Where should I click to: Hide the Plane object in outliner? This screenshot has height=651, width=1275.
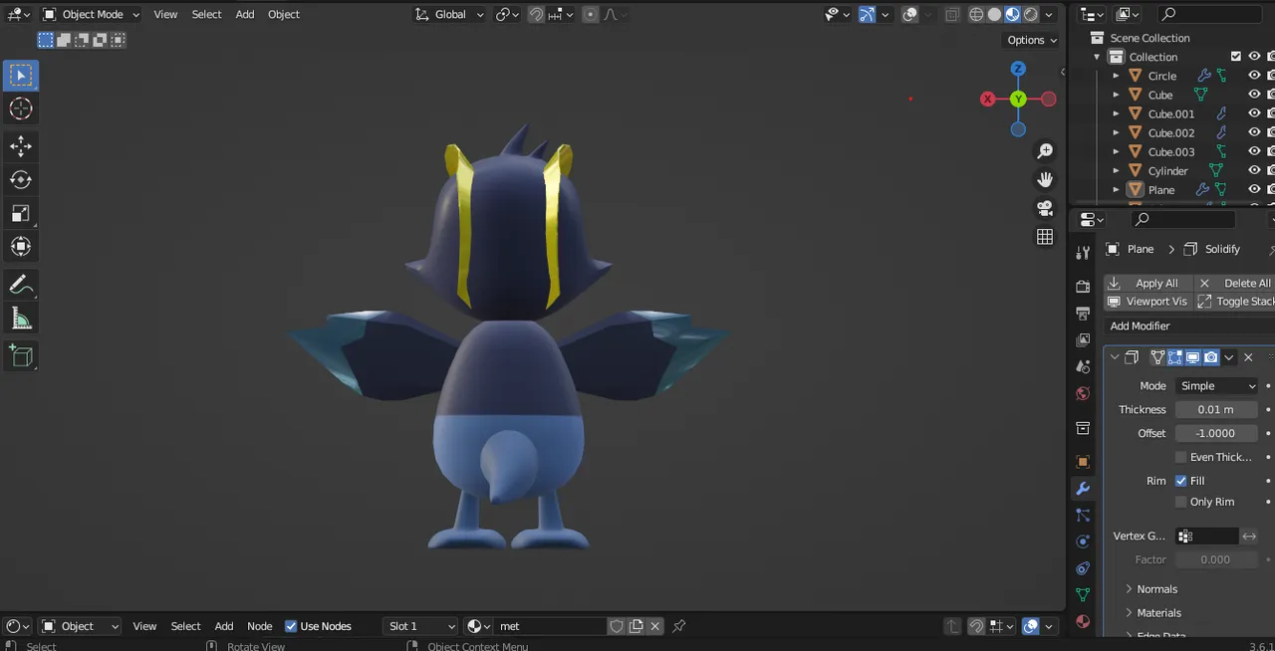point(1254,189)
